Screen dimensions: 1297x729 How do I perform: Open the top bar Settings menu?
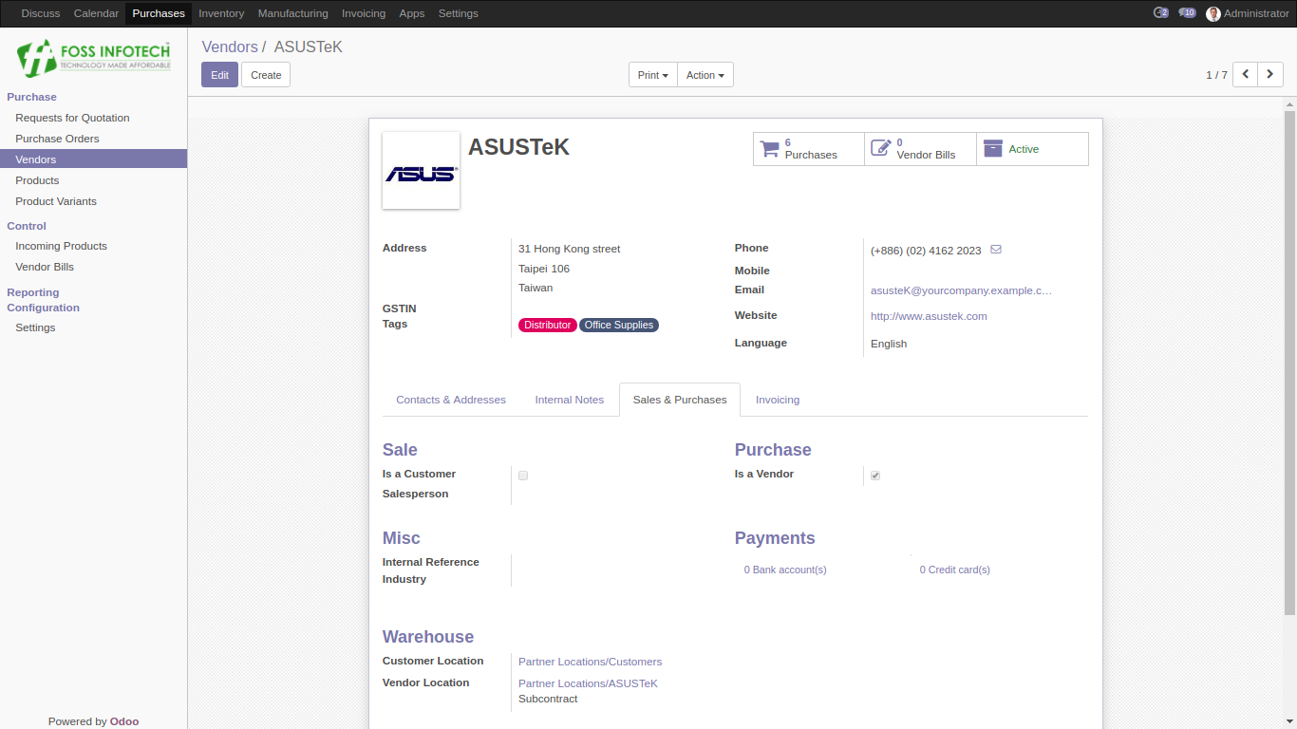pos(459,13)
